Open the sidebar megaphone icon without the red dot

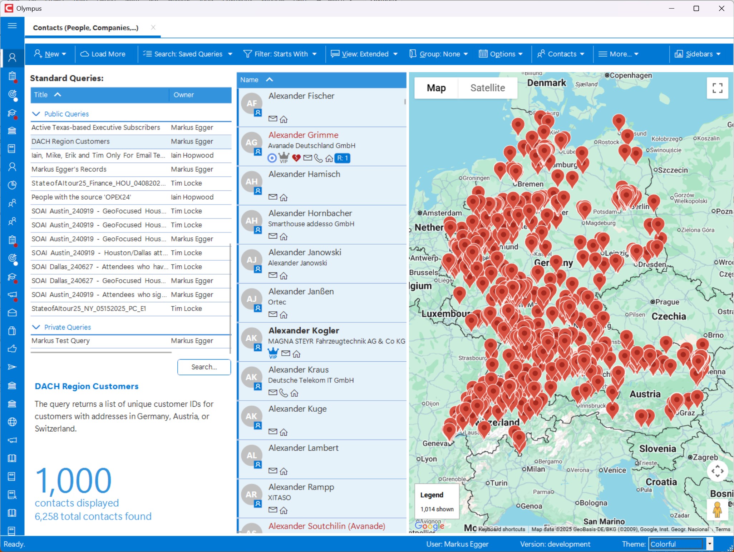pyautogui.click(x=12, y=440)
